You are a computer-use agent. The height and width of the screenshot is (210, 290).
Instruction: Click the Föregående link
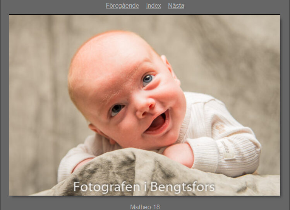tap(122, 6)
